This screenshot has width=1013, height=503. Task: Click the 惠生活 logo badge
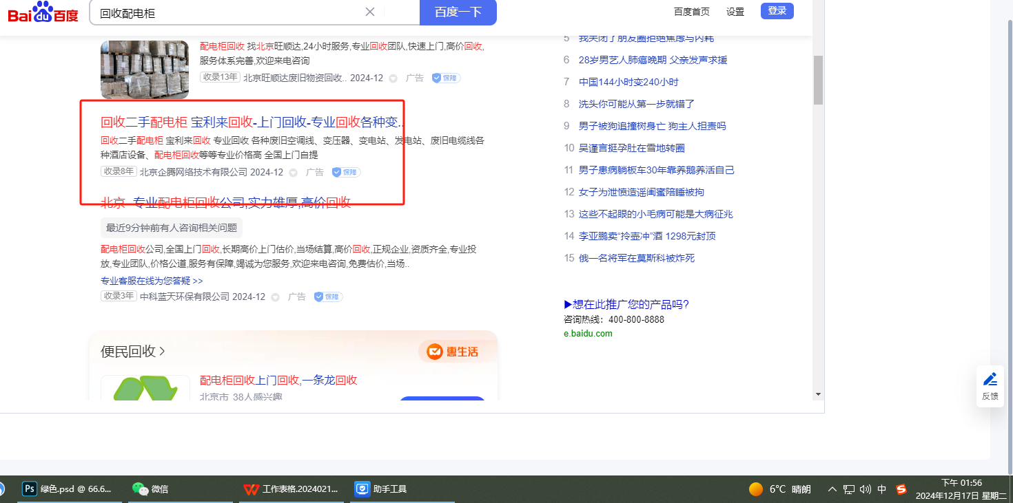[452, 352]
